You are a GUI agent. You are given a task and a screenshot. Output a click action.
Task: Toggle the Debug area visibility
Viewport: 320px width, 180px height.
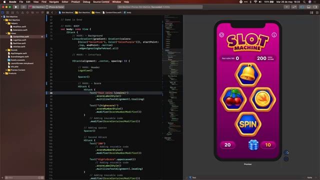coord(308,7)
